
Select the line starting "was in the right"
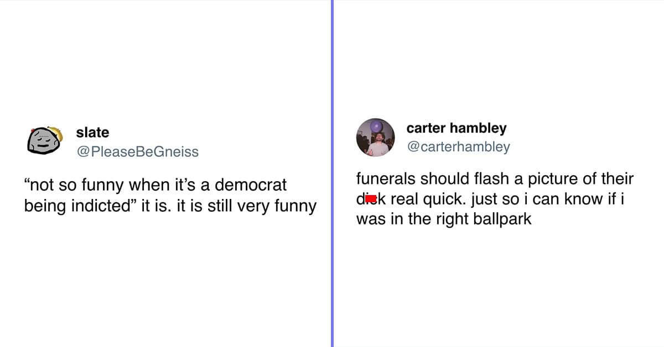444,219
